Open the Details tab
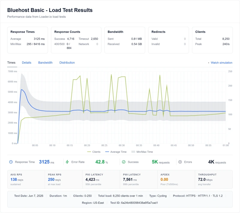240x213 pixels. click(x=26, y=63)
